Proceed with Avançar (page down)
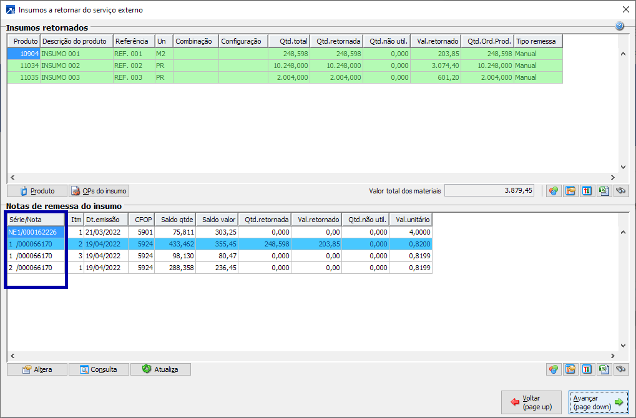The image size is (636, 418). point(599,402)
